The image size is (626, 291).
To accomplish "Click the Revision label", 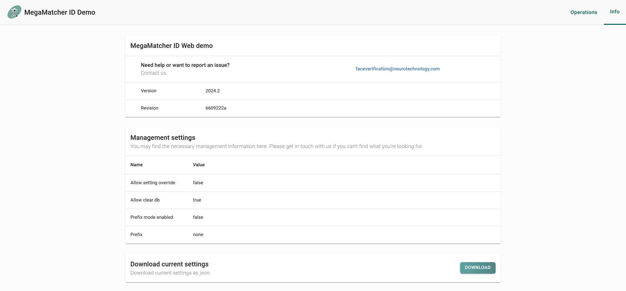I will pyautogui.click(x=150, y=108).
